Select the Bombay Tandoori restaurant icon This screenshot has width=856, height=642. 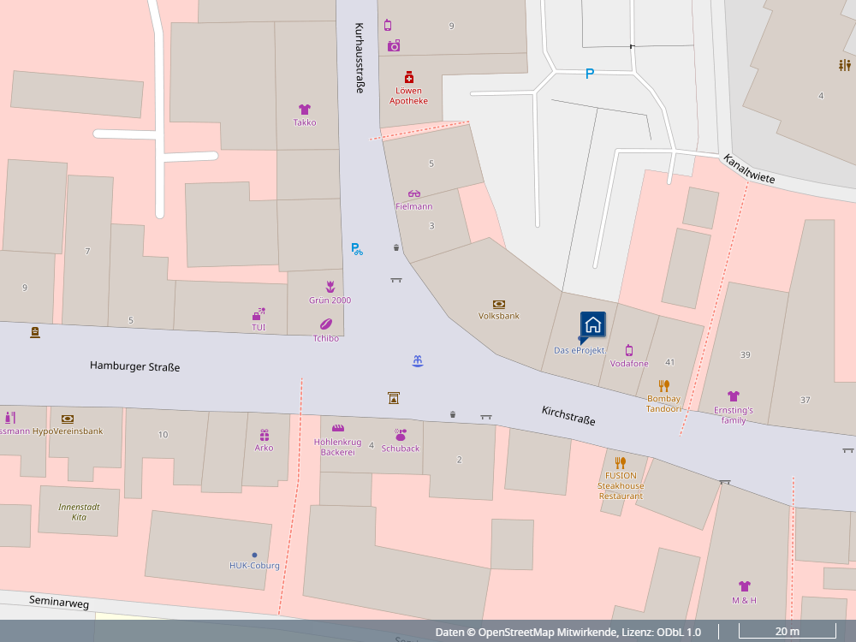click(663, 386)
